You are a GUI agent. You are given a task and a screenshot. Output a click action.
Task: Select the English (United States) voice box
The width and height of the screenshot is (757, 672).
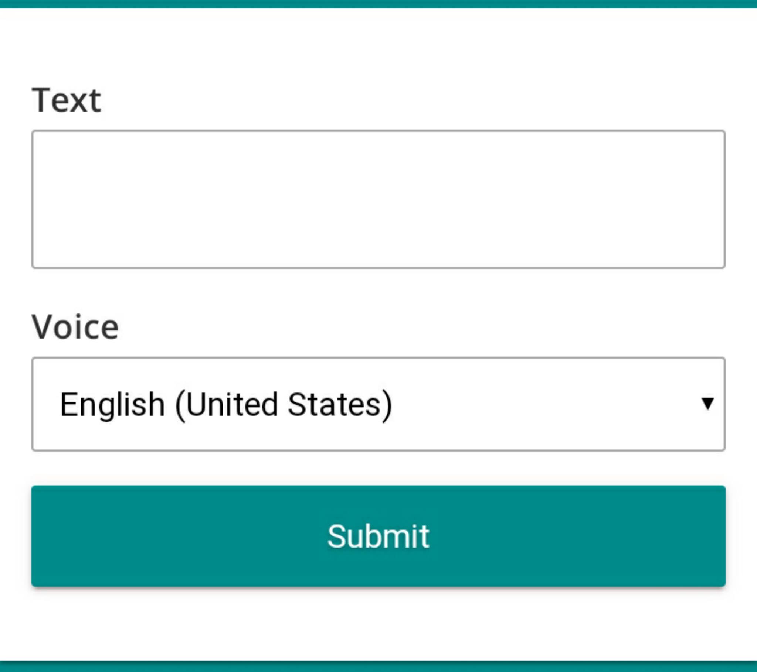tap(378, 404)
